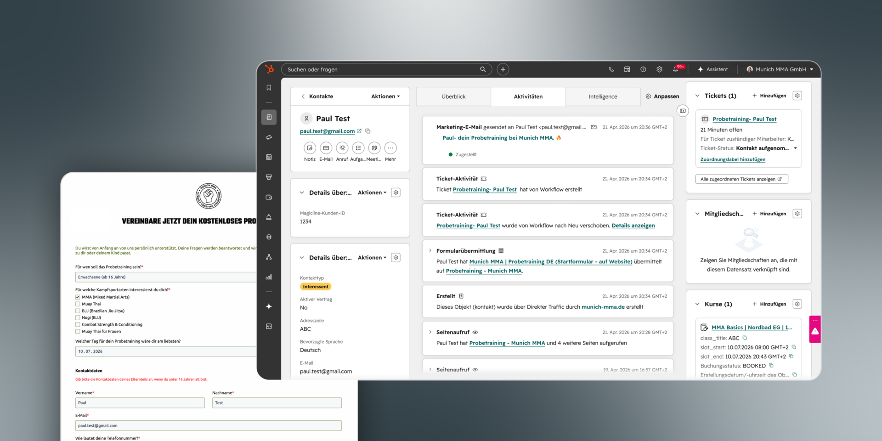Schedule a meeting with the Meeting icon
The height and width of the screenshot is (441, 882).
click(x=374, y=148)
